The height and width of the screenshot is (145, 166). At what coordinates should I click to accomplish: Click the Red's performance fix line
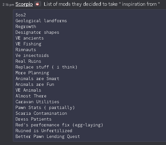(x=59, y=125)
